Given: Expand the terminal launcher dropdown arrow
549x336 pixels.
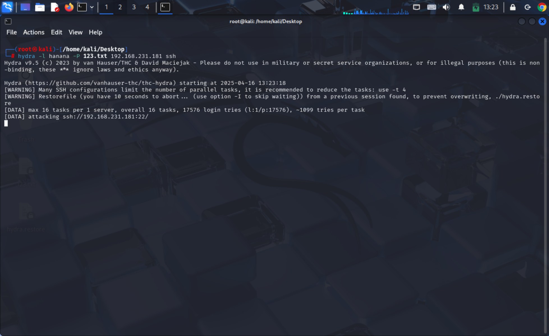Looking at the screenshot, I should point(92,7).
